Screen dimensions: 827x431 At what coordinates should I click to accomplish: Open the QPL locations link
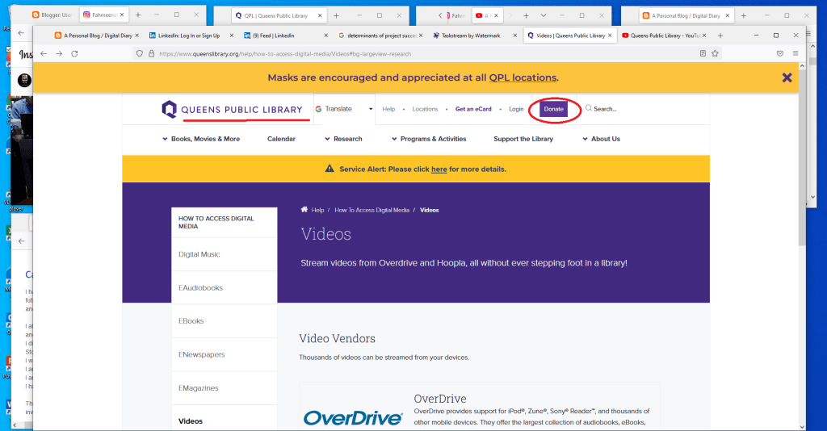point(523,77)
